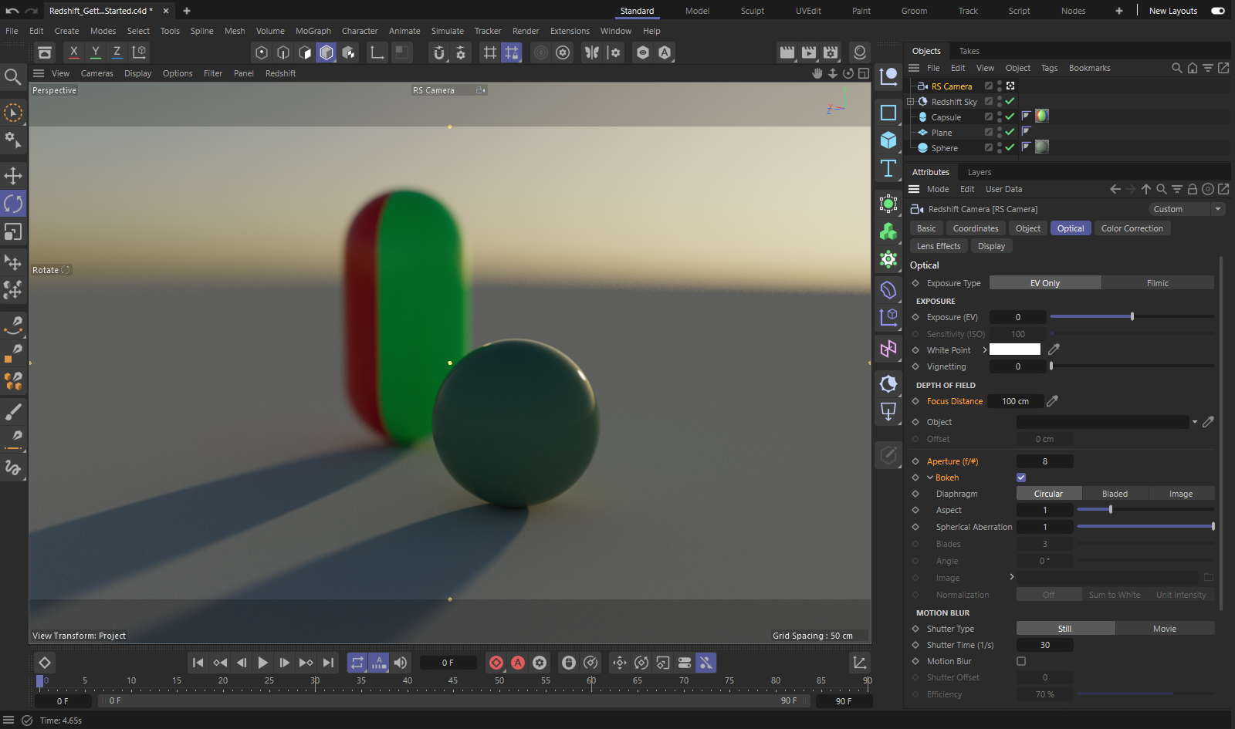This screenshot has width=1235, height=729.
Task: Click the Text spline tool icon
Action: coord(888,168)
